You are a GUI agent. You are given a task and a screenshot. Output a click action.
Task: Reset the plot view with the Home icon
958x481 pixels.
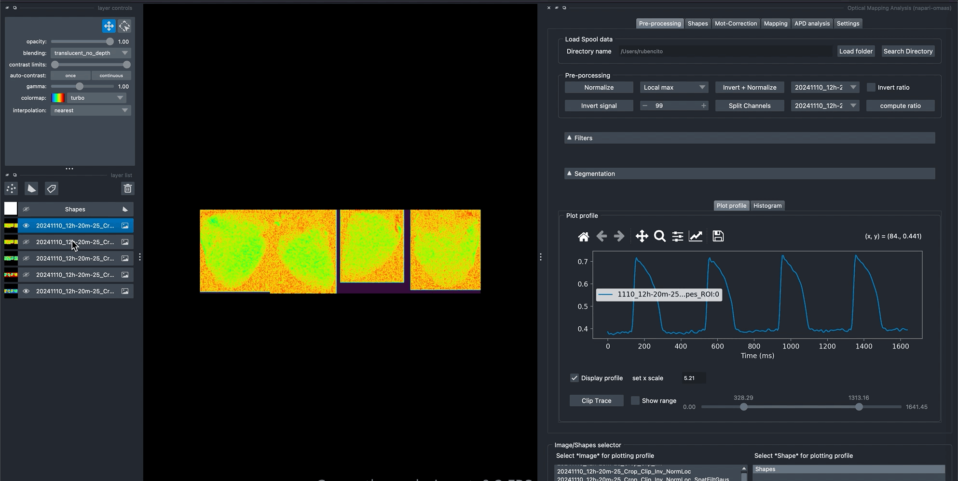tap(584, 236)
